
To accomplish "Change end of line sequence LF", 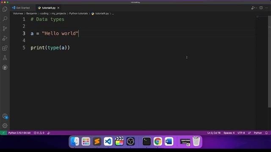I will (x=249, y=133).
